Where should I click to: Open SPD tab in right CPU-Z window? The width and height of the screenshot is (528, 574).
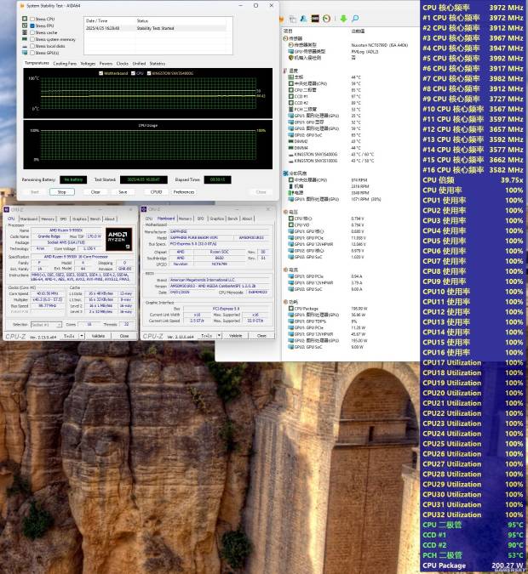201,219
